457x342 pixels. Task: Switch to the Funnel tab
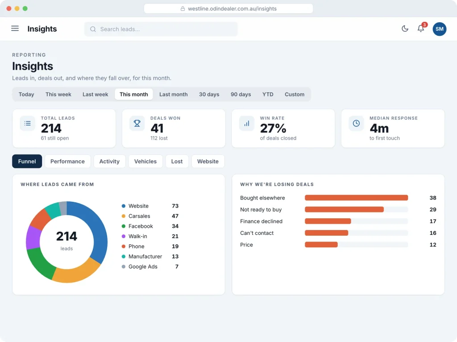pos(27,161)
